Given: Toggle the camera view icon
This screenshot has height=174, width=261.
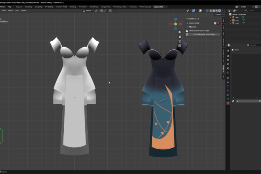Looking at the screenshot, I should click(x=179, y=41).
